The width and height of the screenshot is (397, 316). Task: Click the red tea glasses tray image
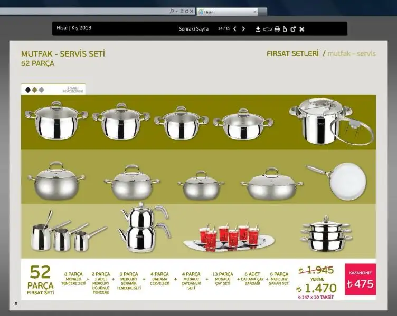click(229, 238)
